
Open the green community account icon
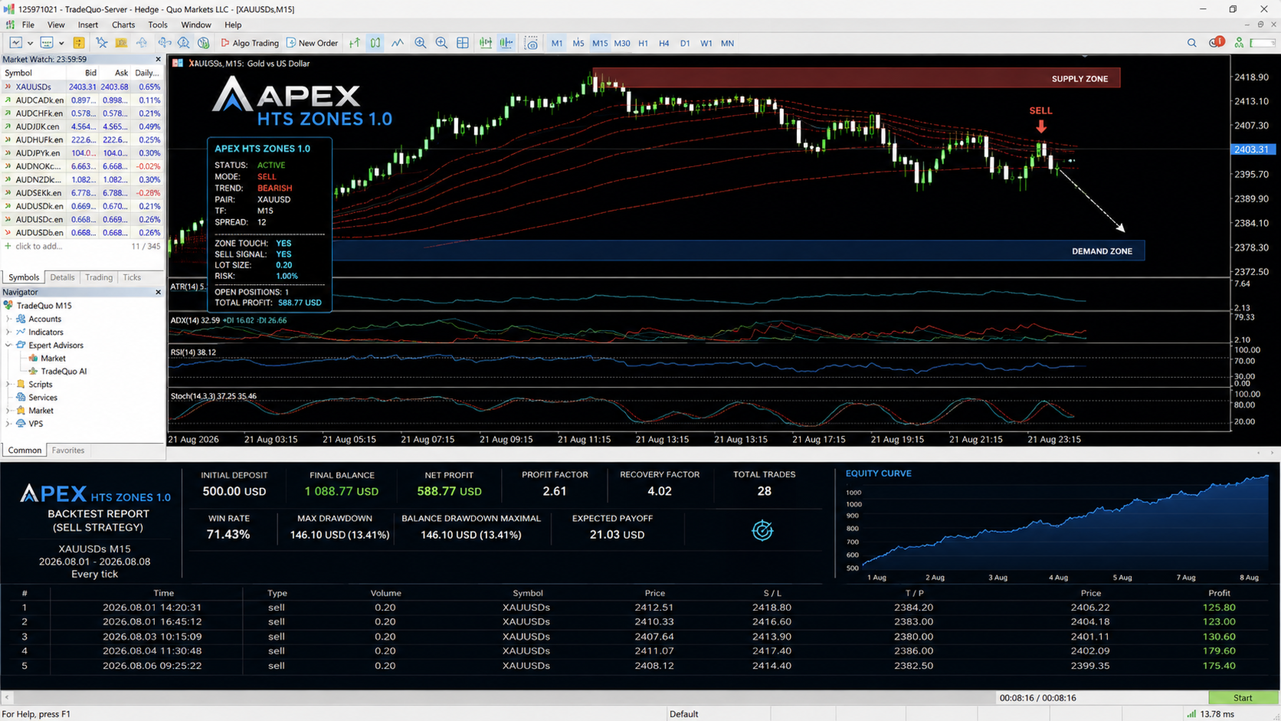coord(1239,43)
